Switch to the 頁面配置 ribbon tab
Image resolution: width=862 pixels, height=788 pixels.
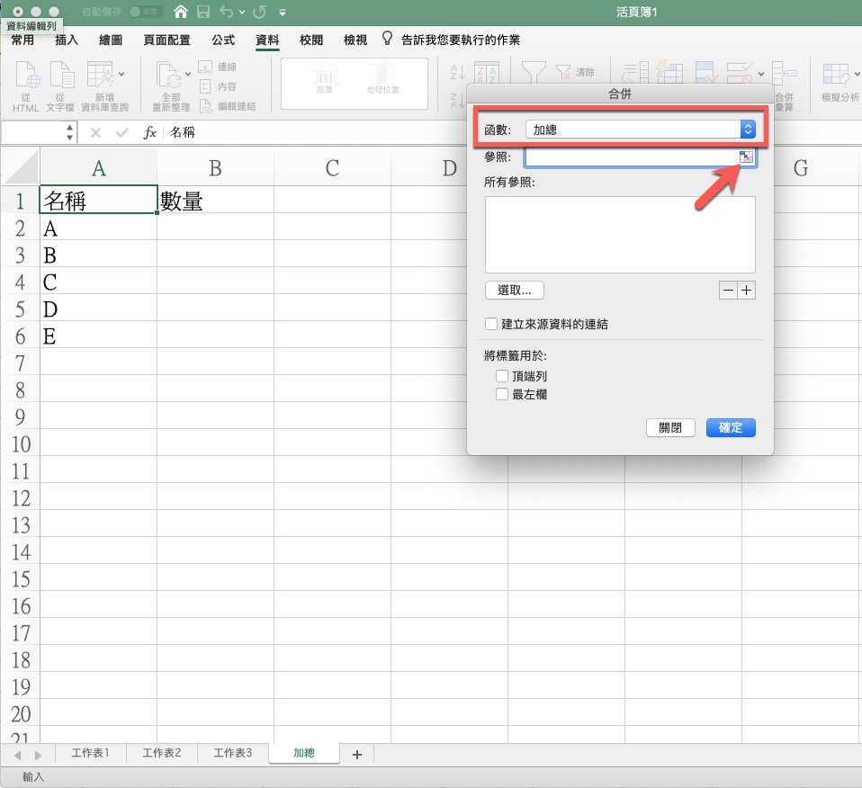166,40
